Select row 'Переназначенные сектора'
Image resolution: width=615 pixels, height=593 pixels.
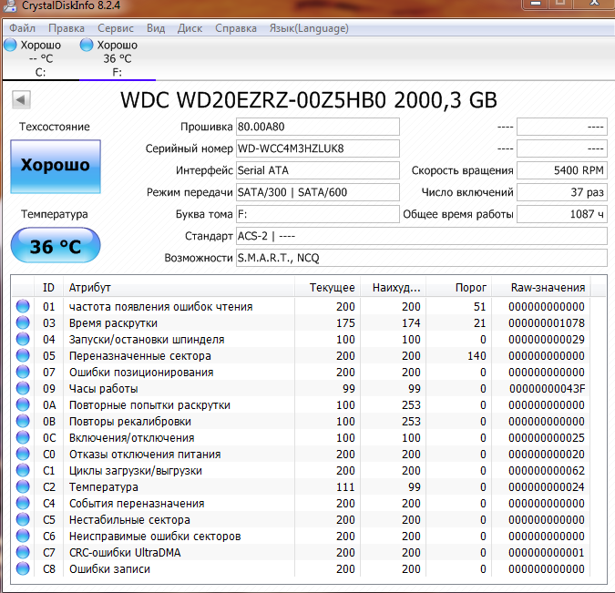(301, 356)
